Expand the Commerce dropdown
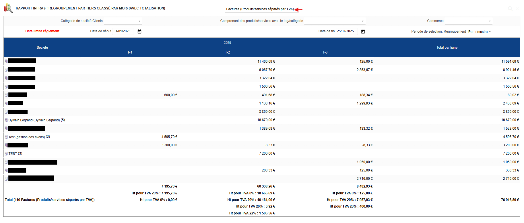 coord(469,21)
